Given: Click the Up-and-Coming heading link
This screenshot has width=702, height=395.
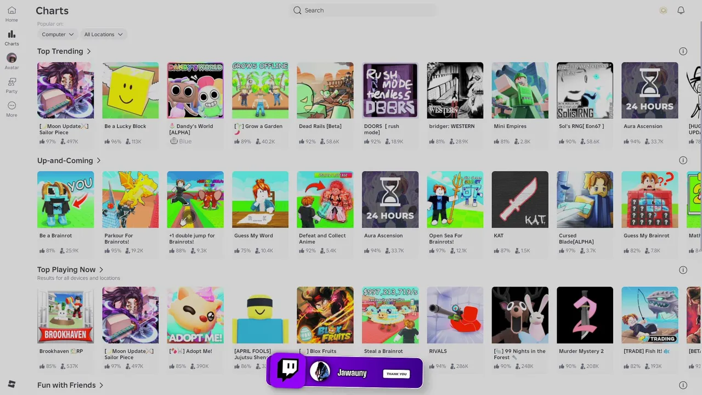Looking at the screenshot, I should (x=65, y=161).
